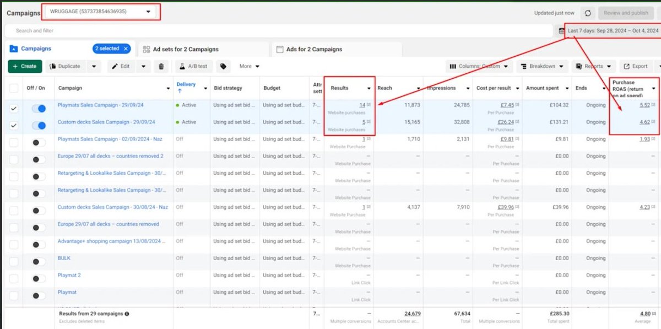Click the 4.23 ROAS value for Custom decks 30/08/24
Viewport: 661px width, 329px height.
coord(644,207)
